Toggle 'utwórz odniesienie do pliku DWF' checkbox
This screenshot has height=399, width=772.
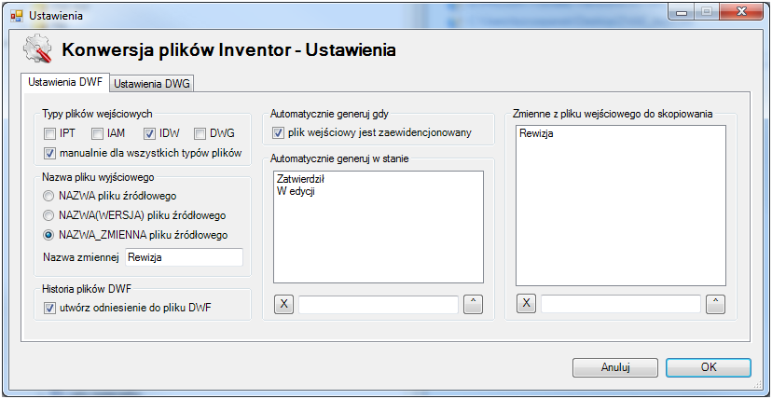(x=50, y=308)
